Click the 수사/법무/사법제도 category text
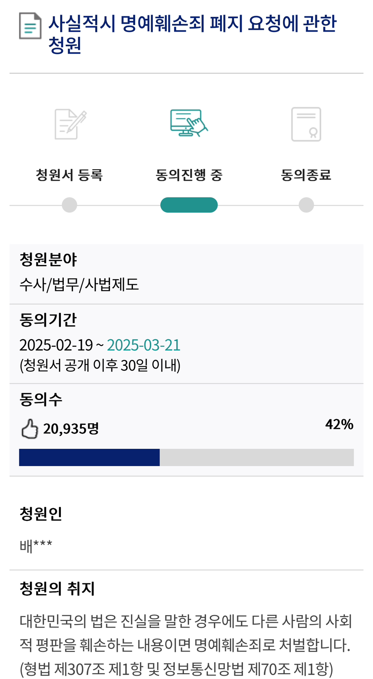Image resolution: width=373 pixels, height=679 pixels. (79, 284)
